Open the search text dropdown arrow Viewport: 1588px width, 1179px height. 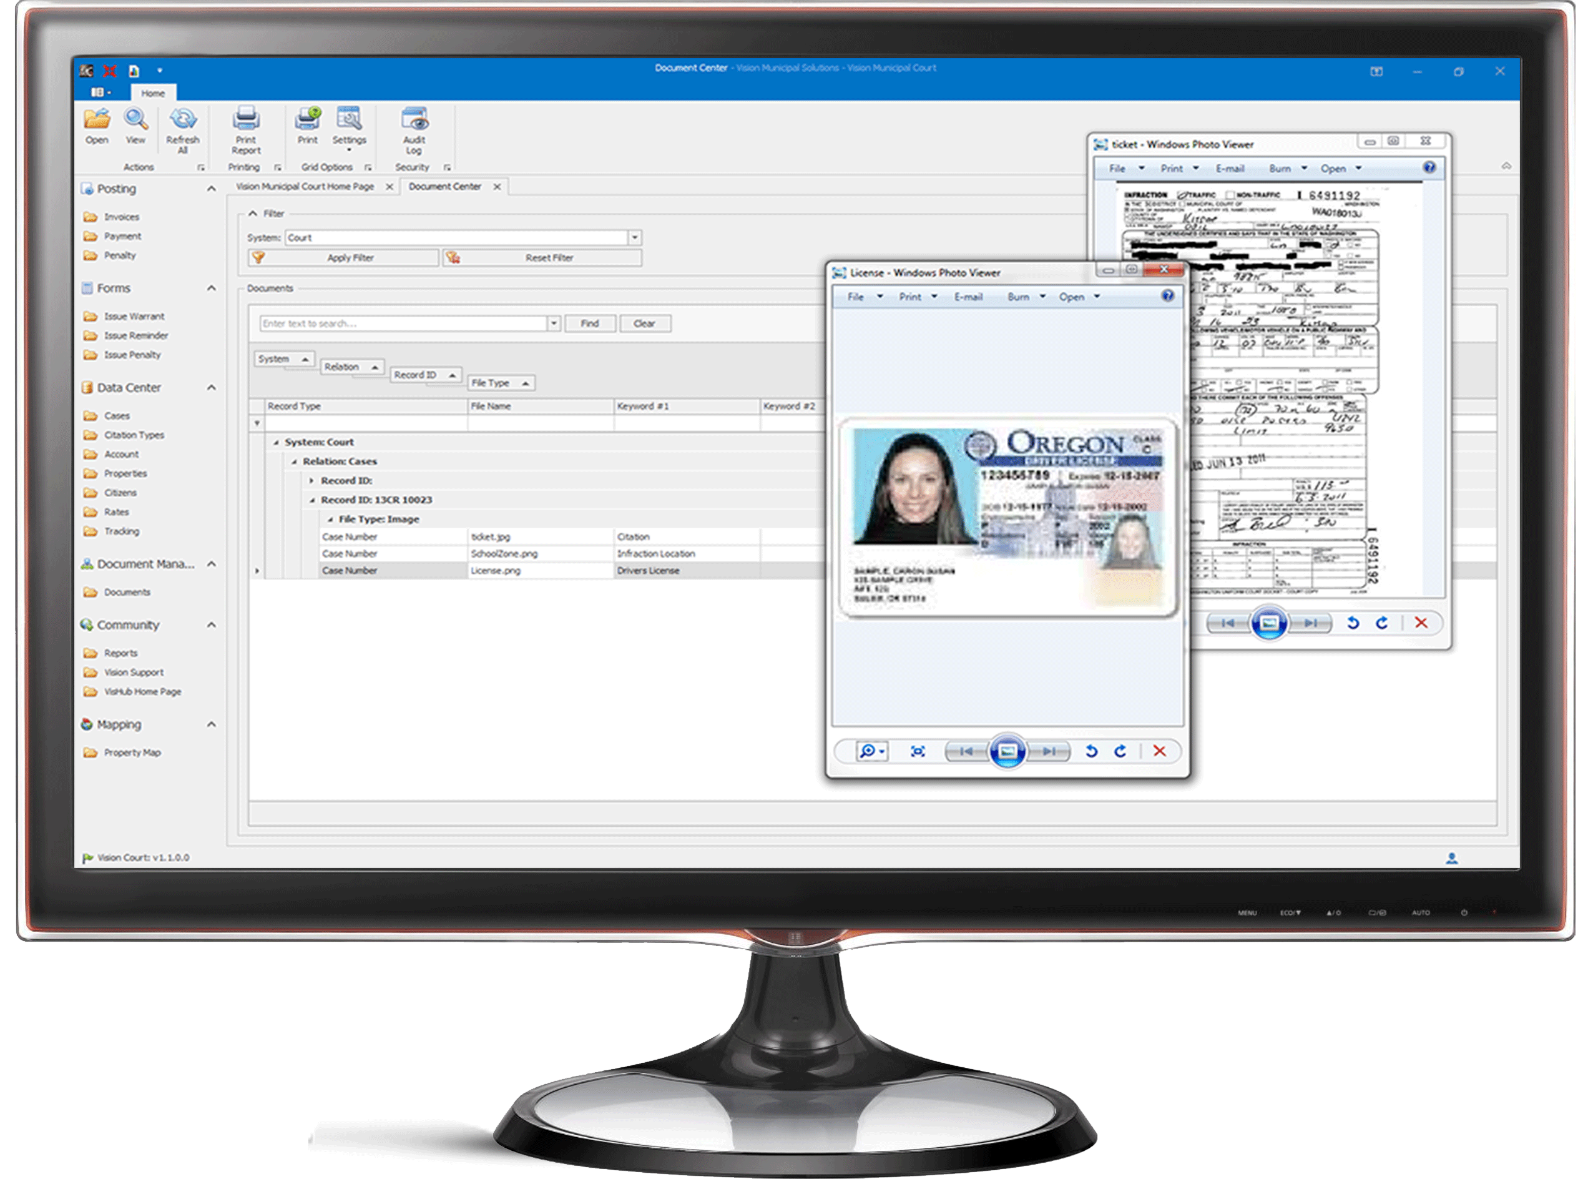coord(554,323)
